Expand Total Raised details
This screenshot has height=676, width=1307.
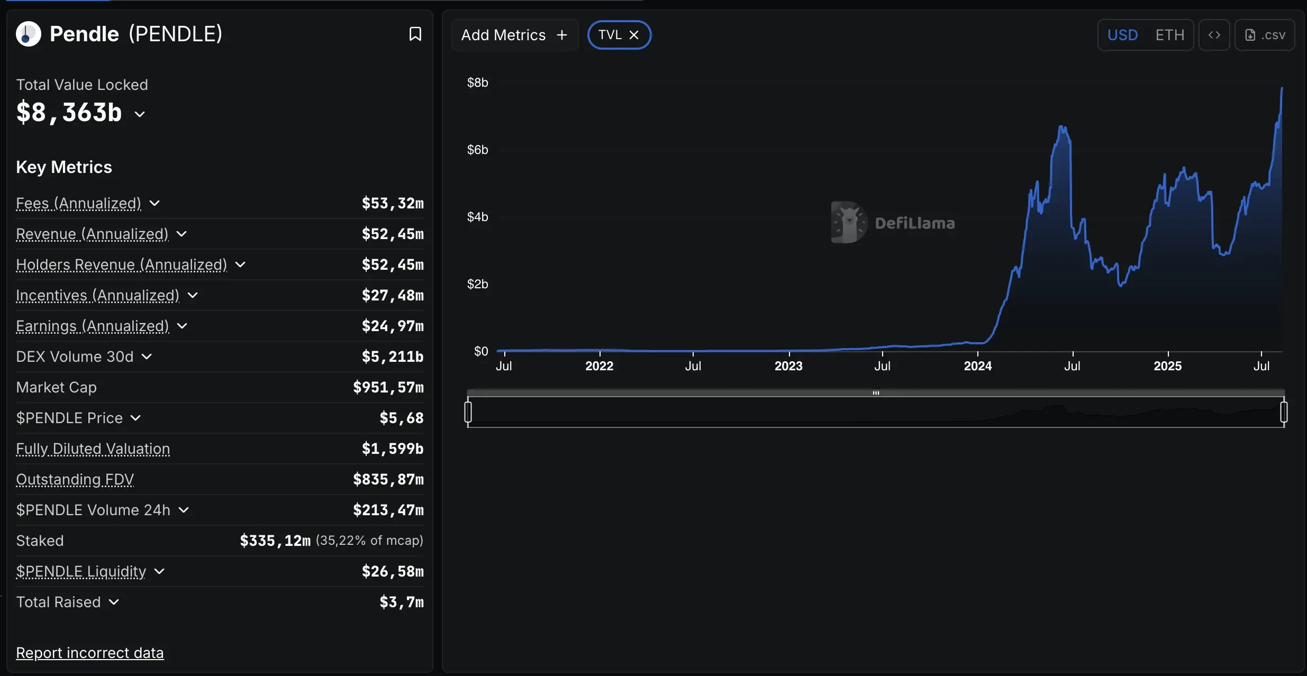click(x=114, y=602)
